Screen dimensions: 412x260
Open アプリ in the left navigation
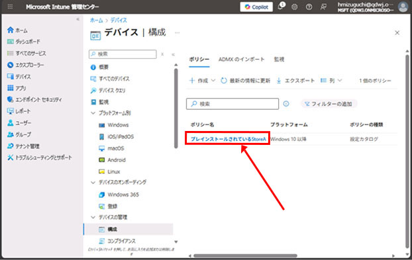point(17,88)
